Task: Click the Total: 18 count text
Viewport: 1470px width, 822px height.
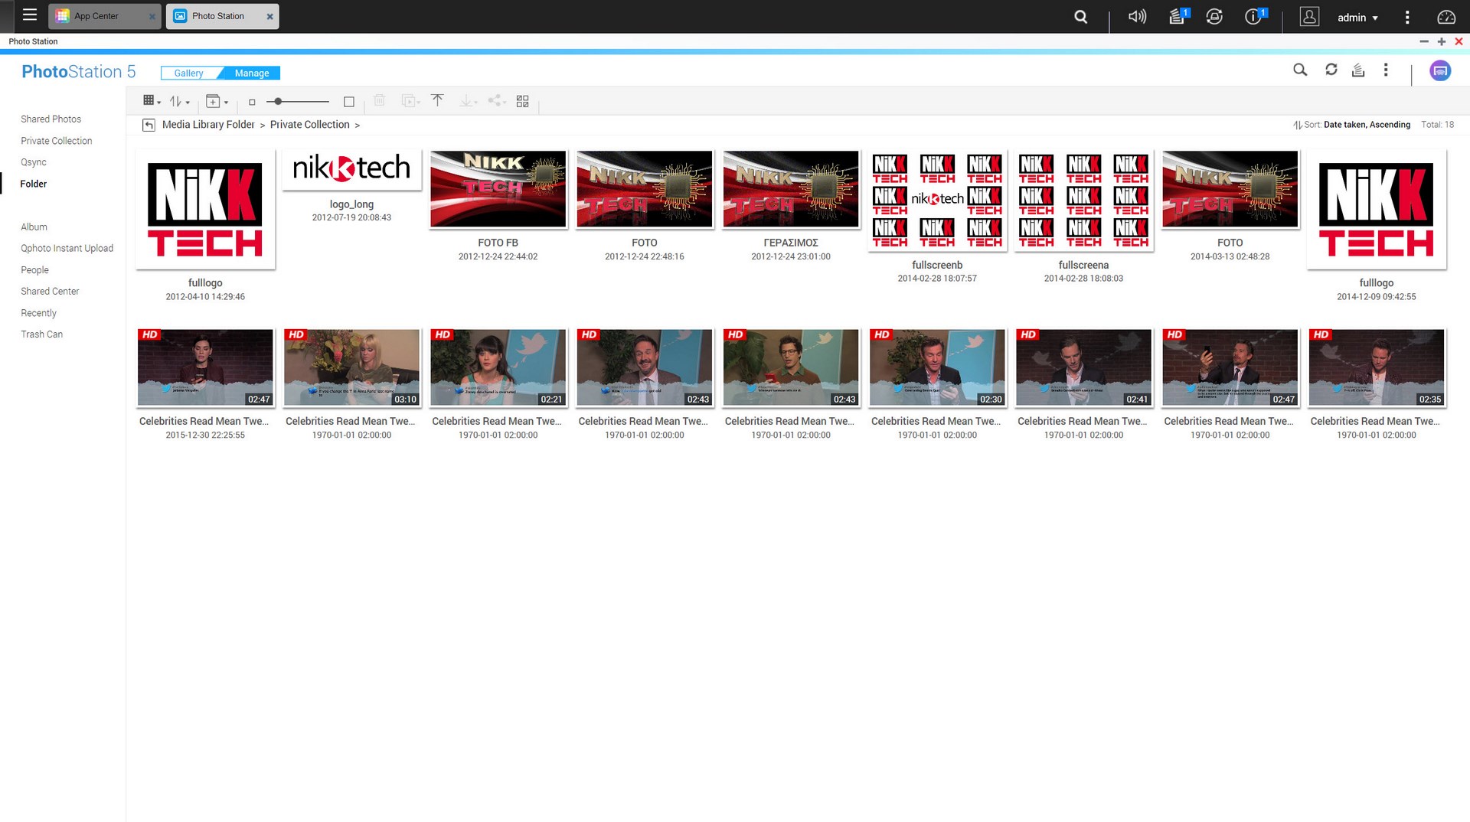Action: point(1437,125)
